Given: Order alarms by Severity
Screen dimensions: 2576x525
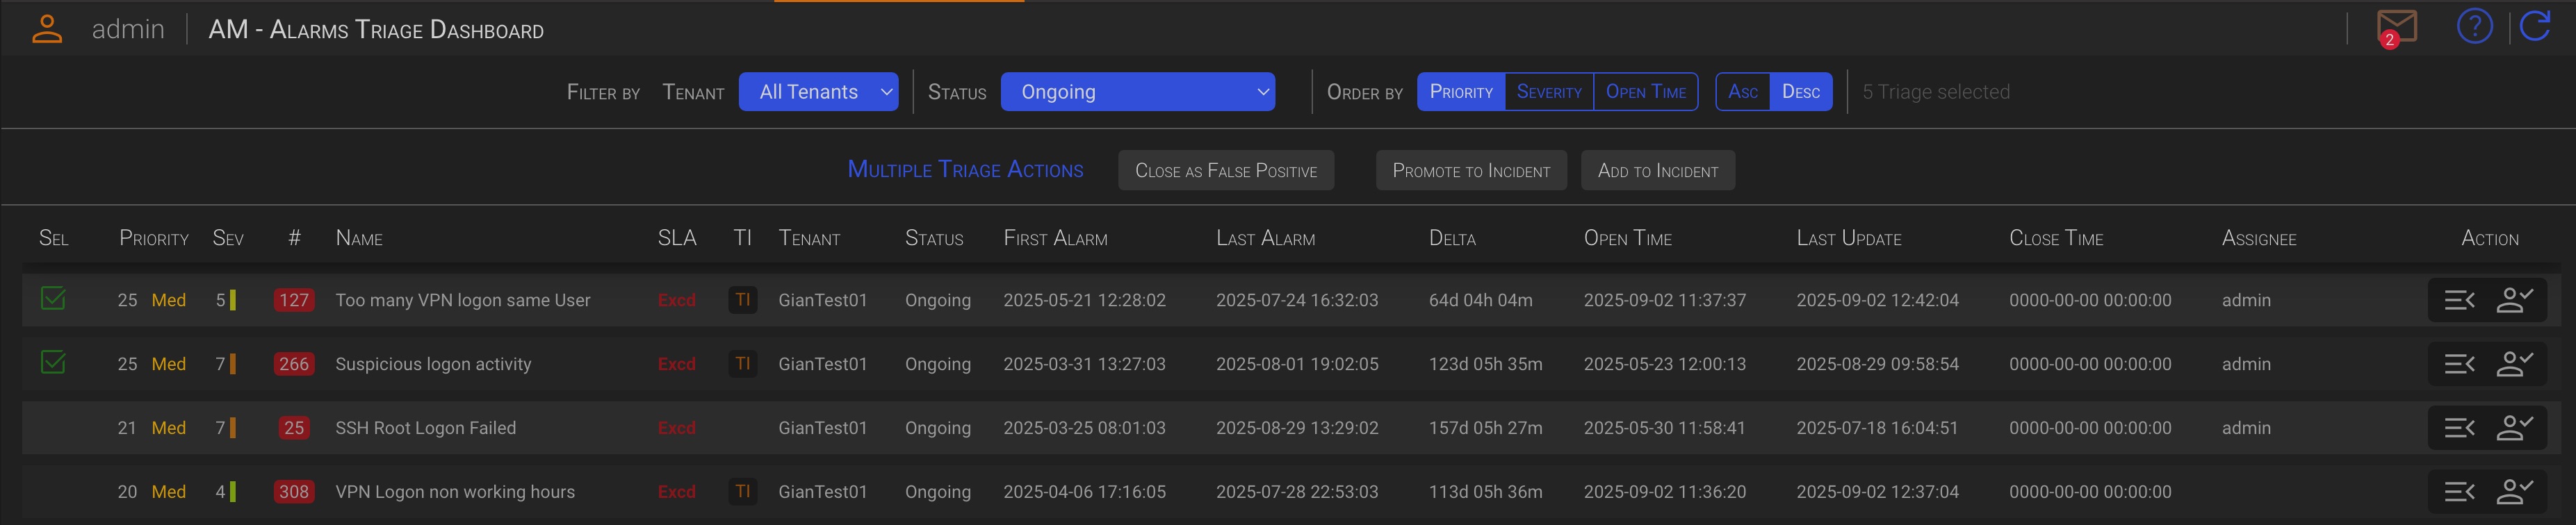Looking at the screenshot, I should (1548, 92).
